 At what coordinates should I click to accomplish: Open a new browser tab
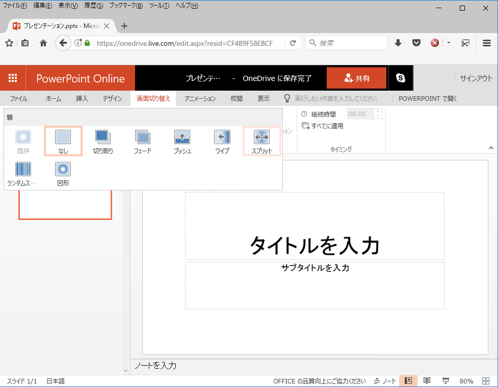[124, 26]
